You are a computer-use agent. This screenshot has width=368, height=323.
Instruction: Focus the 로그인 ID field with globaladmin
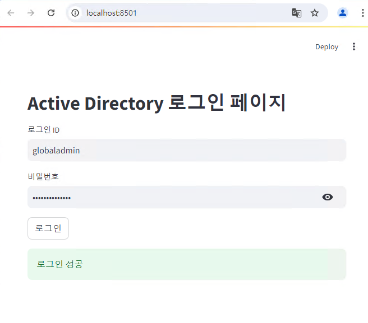187,150
